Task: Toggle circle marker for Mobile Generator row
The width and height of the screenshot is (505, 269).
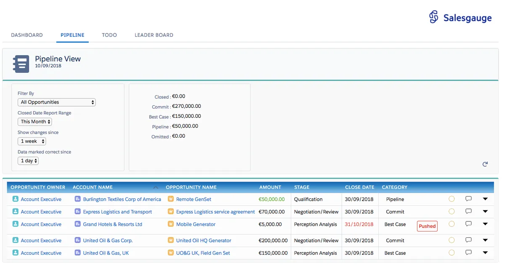Action: pos(452,224)
